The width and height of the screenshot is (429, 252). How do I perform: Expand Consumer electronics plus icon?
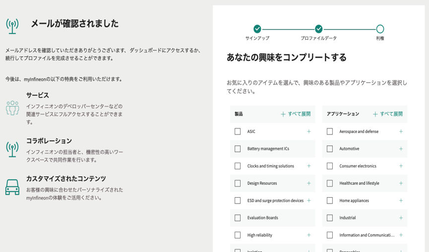[401, 166]
